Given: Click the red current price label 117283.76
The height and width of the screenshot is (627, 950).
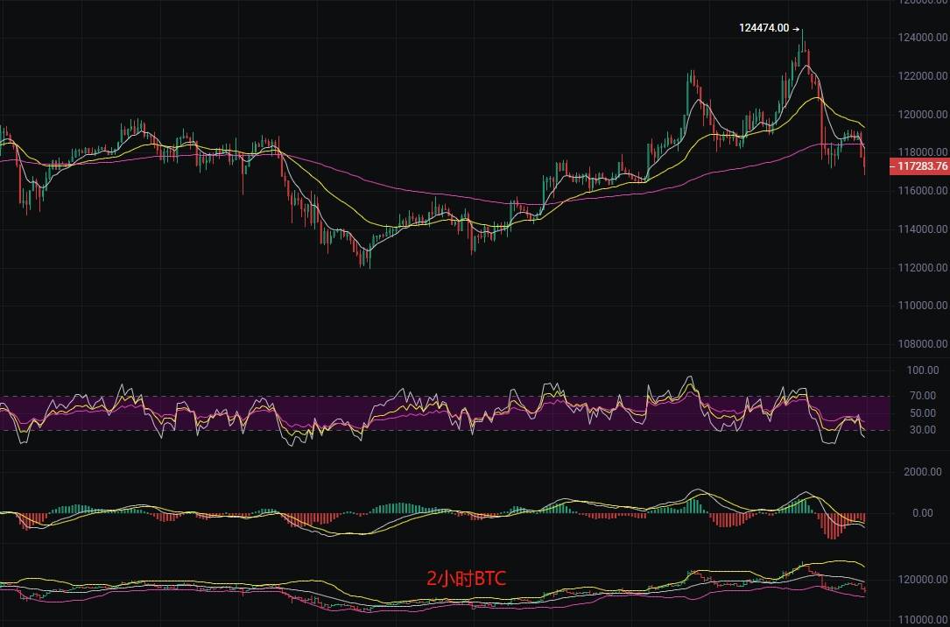Looking at the screenshot, I should pos(918,166).
